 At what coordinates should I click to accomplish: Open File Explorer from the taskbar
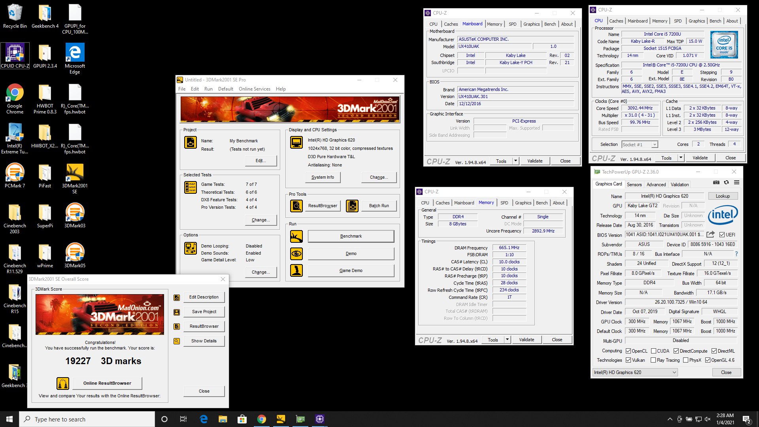coord(223,419)
